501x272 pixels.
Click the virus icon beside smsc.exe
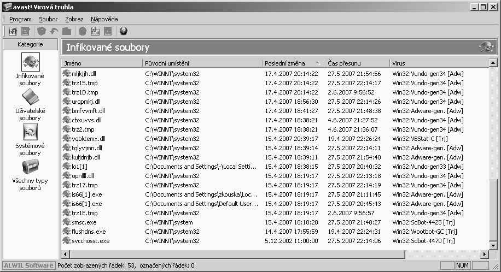67,222
